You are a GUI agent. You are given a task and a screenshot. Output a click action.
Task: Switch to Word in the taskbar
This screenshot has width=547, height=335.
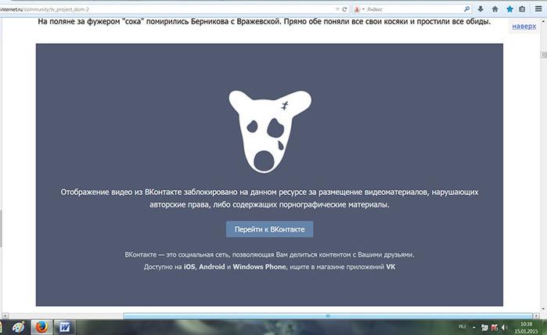point(64,328)
